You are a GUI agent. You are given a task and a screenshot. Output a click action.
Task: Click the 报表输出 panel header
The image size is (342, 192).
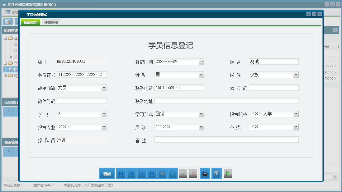[x=10, y=142]
